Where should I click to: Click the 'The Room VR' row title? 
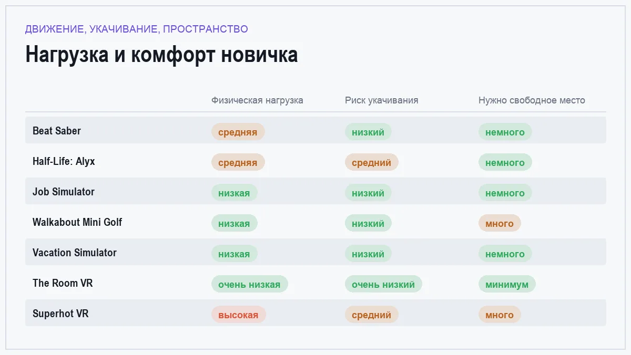pos(63,283)
